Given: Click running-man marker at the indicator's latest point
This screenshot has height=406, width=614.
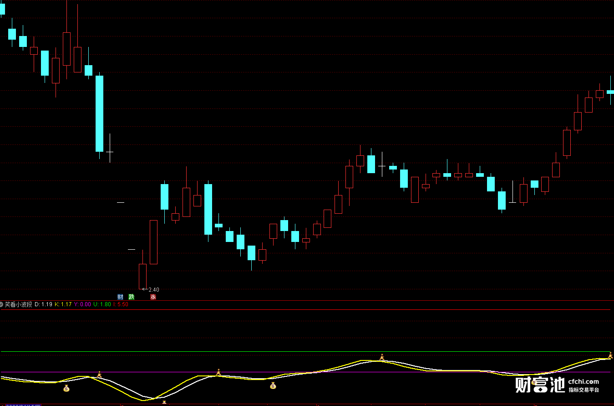Looking at the screenshot, I should point(611,355).
